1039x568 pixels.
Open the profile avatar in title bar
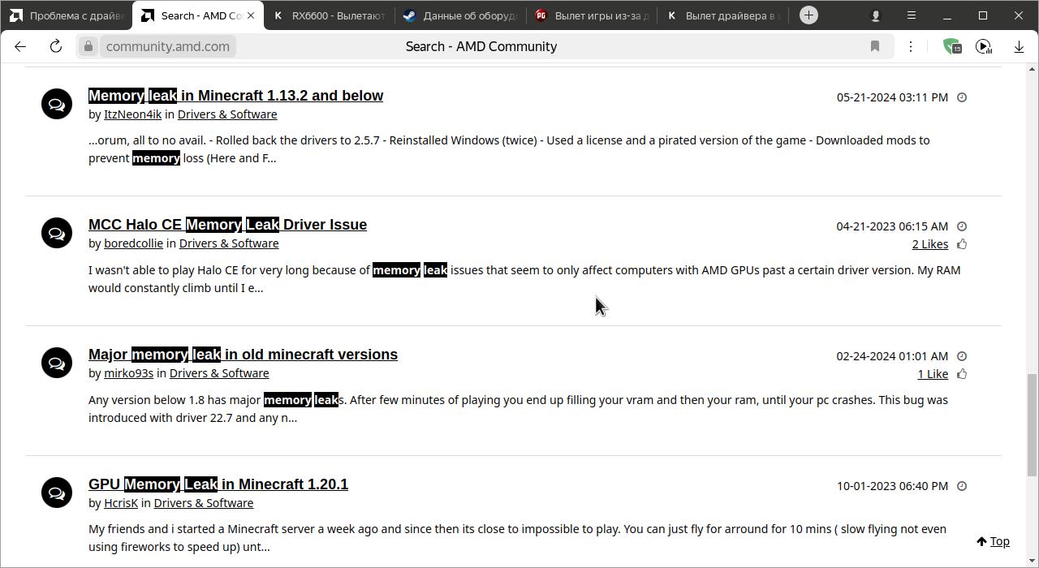click(x=875, y=15)
